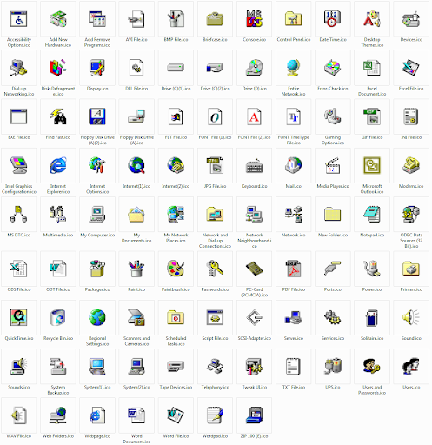The image size is (432, 445).
Task: Click the Web Folders.ico icon
Action: click(58, 415)
